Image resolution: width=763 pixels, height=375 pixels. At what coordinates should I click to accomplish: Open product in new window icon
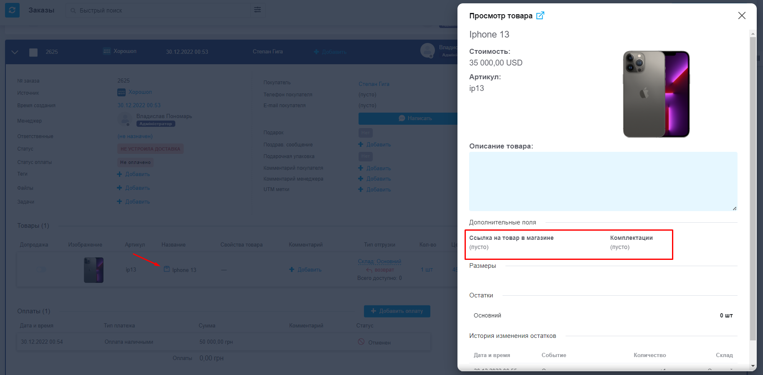[540, 15]
